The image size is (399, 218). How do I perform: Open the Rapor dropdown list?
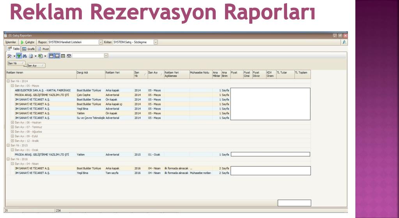click(x=100, y=42)
